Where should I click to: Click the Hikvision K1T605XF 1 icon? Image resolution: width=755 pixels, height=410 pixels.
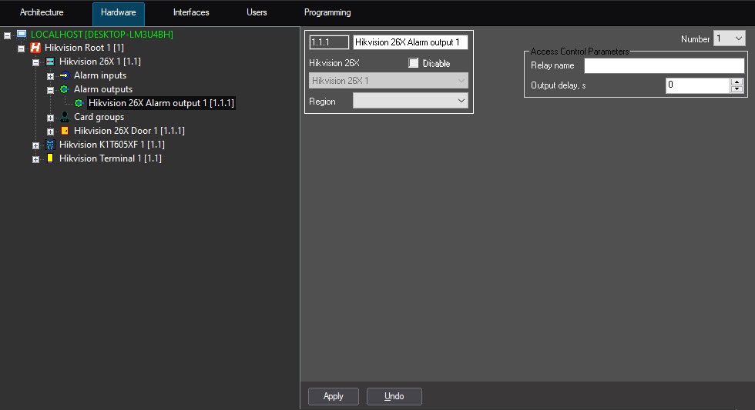coord(50,144)
